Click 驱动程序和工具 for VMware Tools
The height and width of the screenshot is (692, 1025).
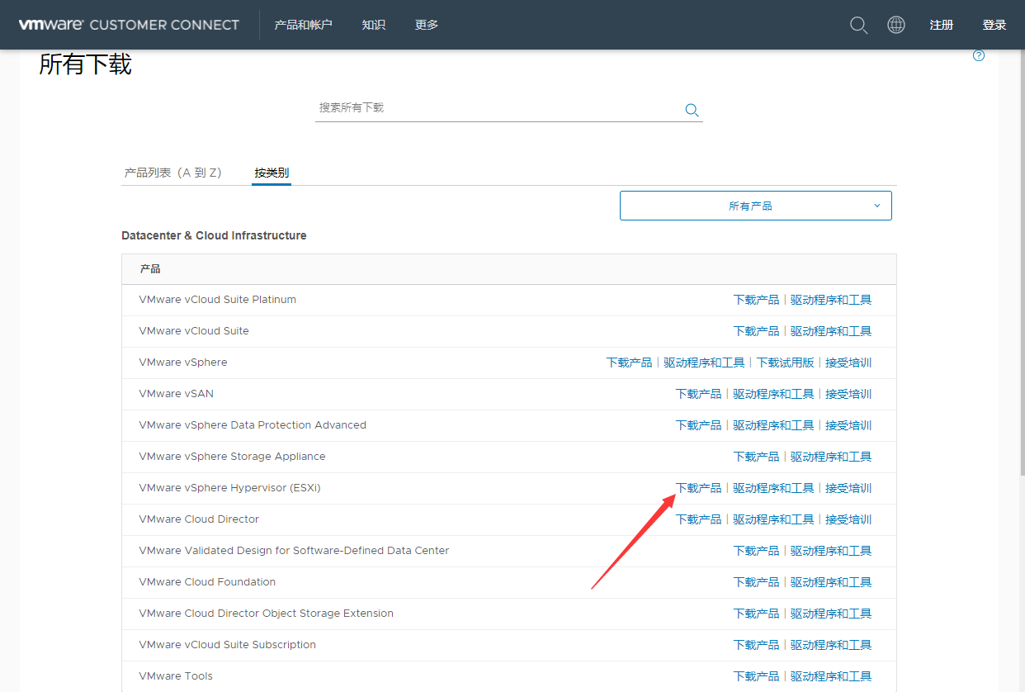(831, 676)
